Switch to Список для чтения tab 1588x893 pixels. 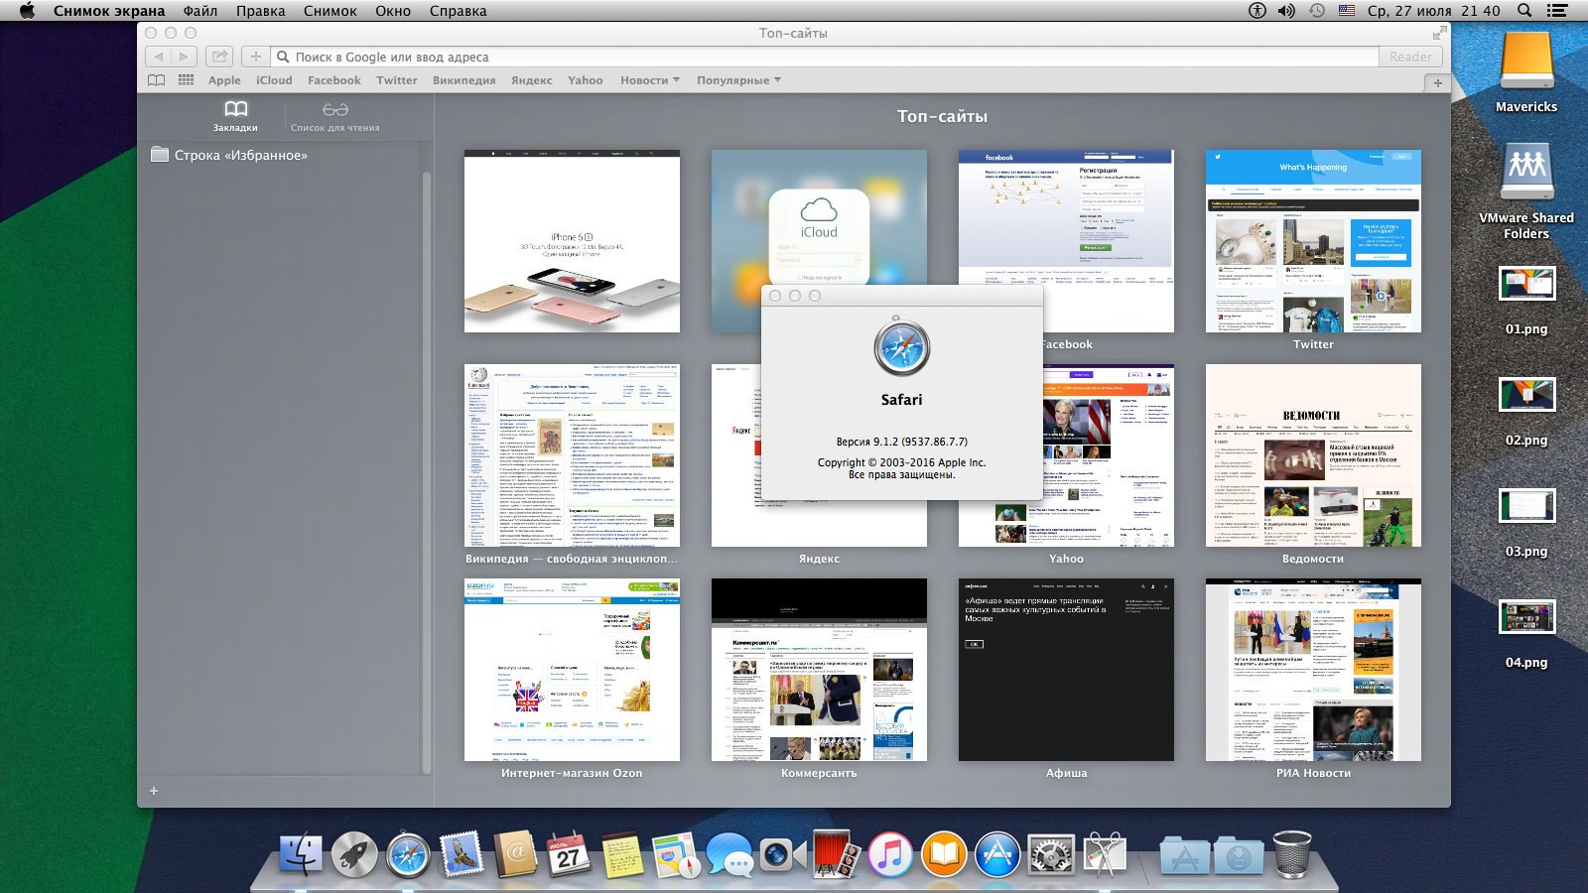334,115
